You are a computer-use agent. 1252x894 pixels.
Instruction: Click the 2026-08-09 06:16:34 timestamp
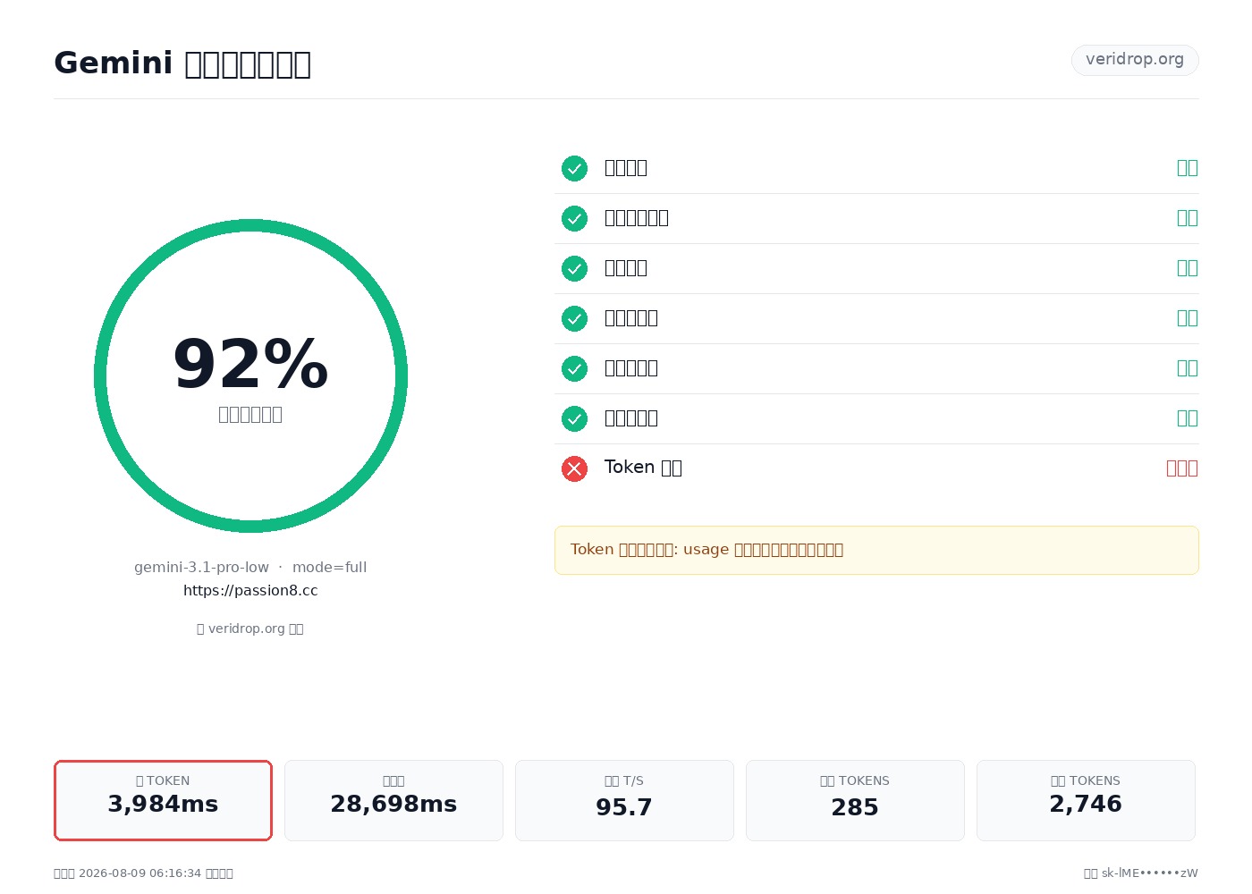pyautogui.click(x=140, y=873)
